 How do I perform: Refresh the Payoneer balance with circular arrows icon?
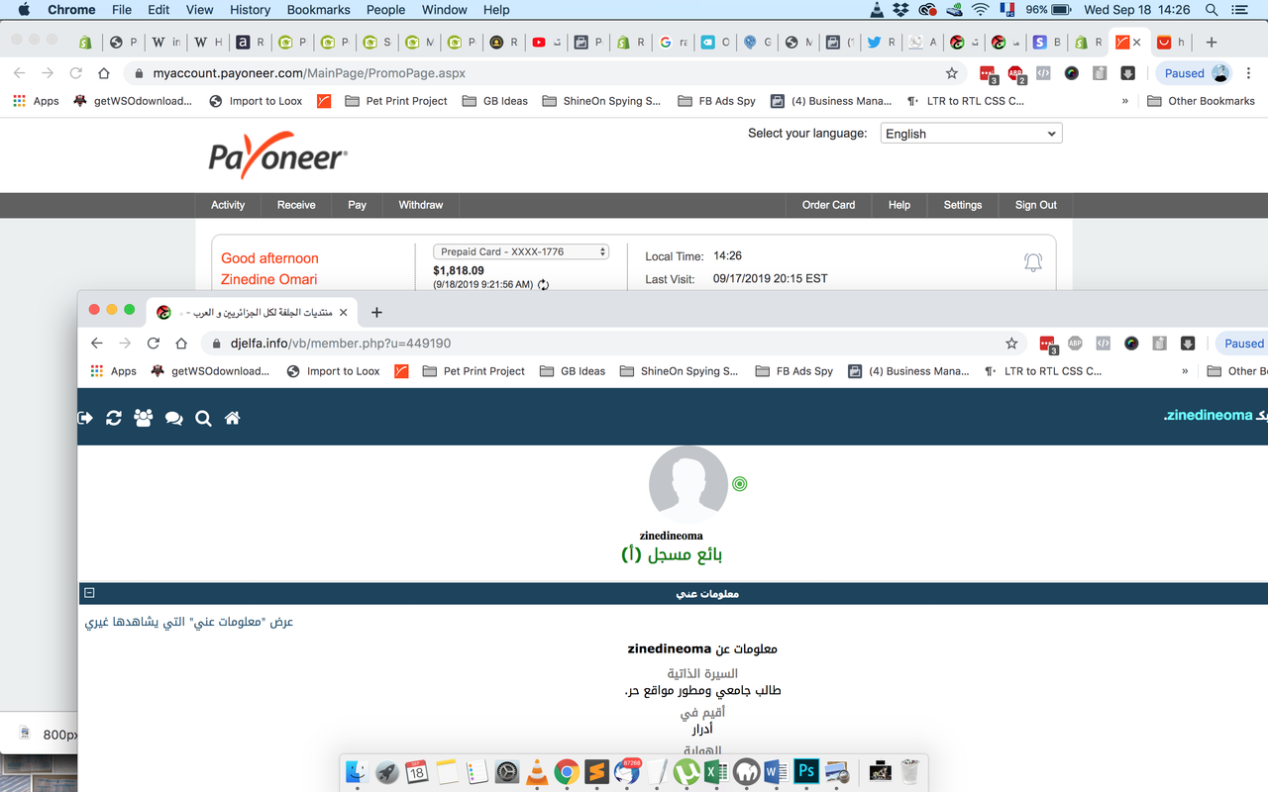pyautogui.click(x=543, y=284)
